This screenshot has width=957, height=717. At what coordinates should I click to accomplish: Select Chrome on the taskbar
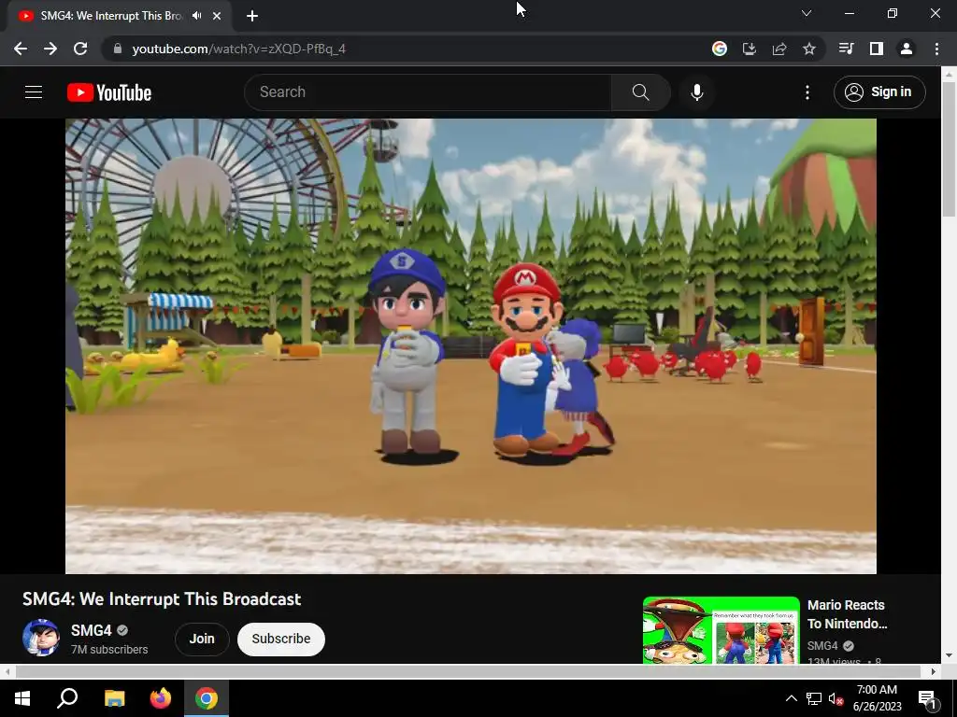click(x=207, y=698)
